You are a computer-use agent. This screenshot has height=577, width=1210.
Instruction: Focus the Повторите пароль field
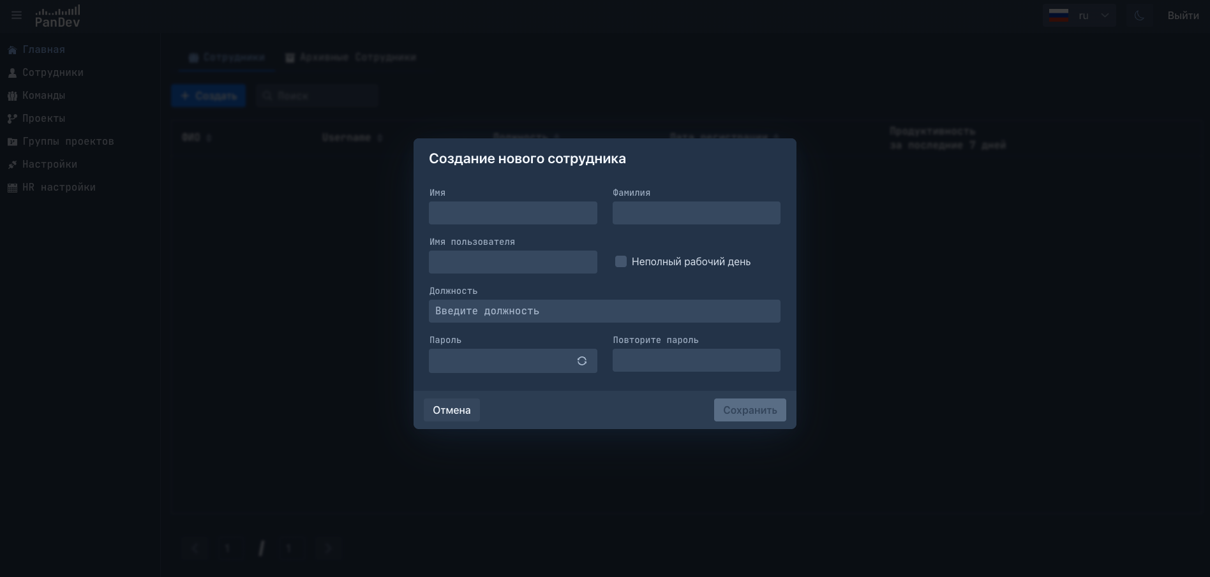696,360
